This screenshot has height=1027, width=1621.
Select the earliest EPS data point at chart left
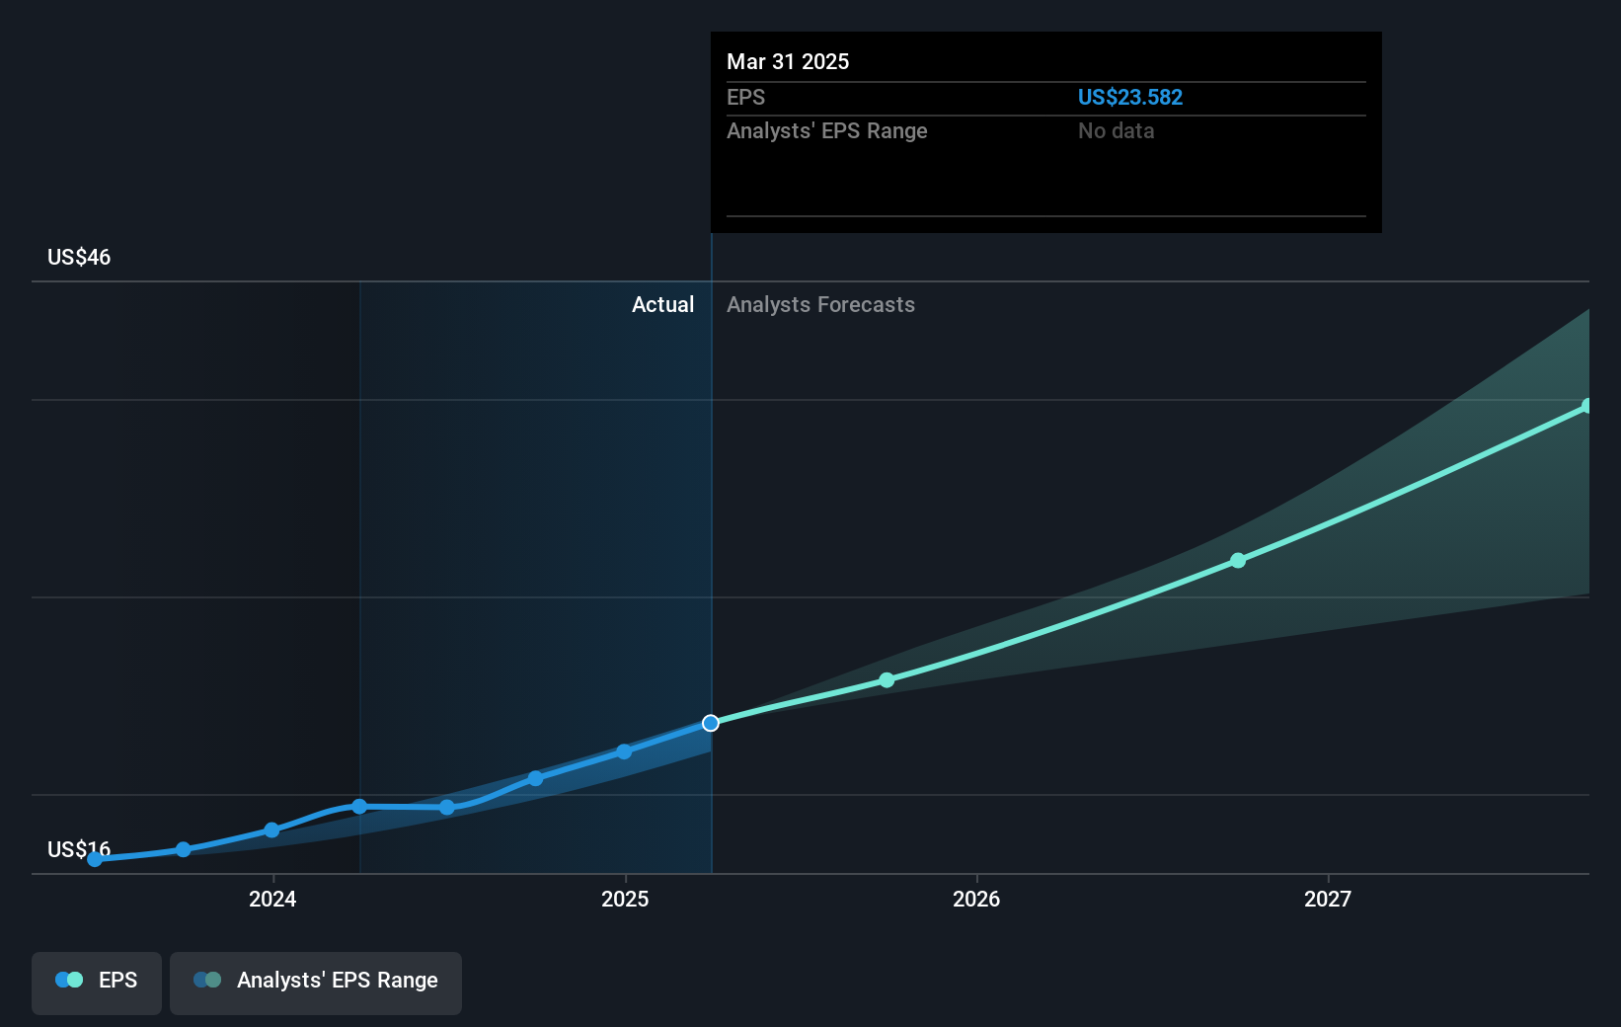coord(95,859)
